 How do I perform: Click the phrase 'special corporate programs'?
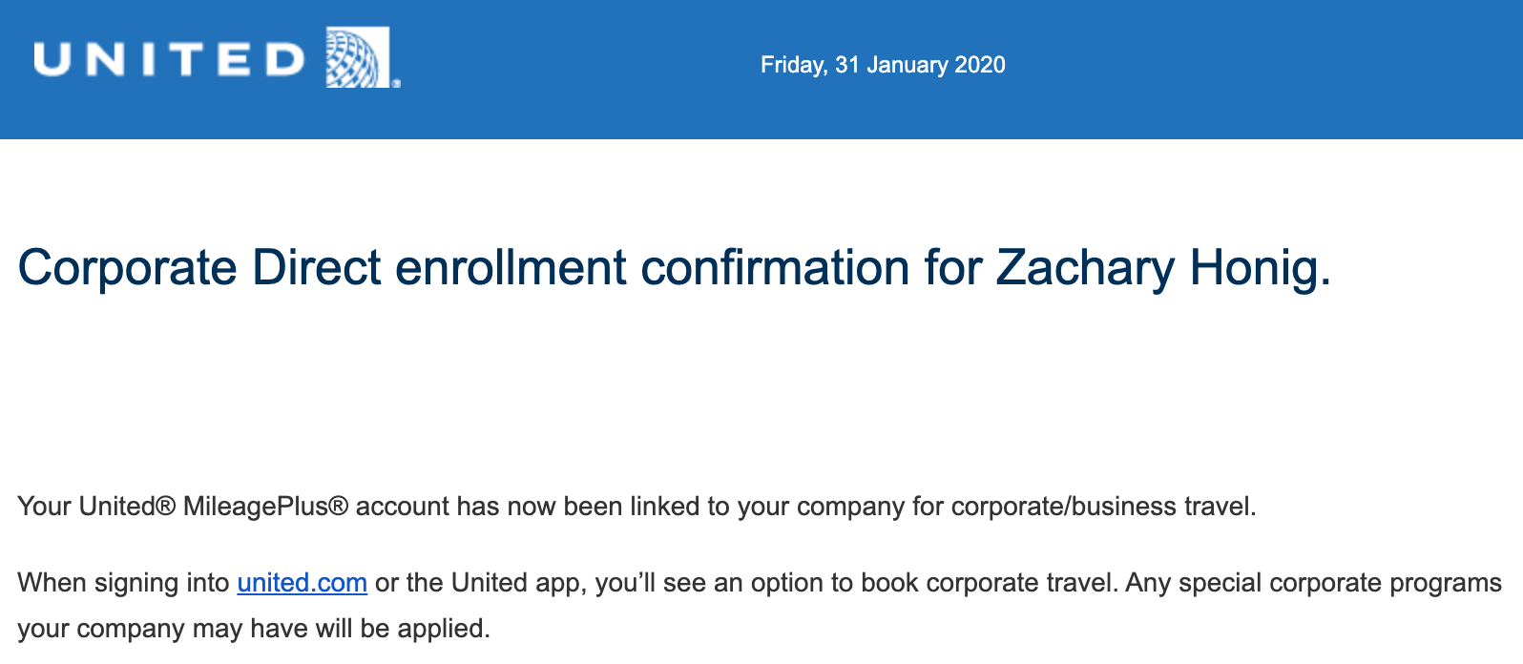1340,583
